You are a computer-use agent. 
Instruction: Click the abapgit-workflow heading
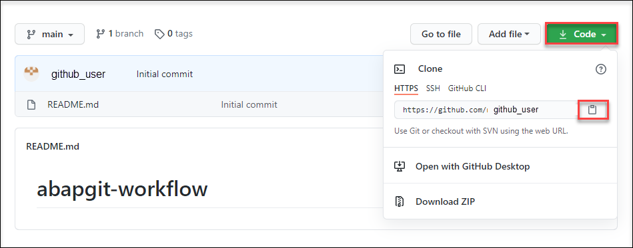[122, 189]
